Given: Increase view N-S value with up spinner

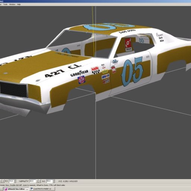Looking at the screenshot, I should click(15, 180).
